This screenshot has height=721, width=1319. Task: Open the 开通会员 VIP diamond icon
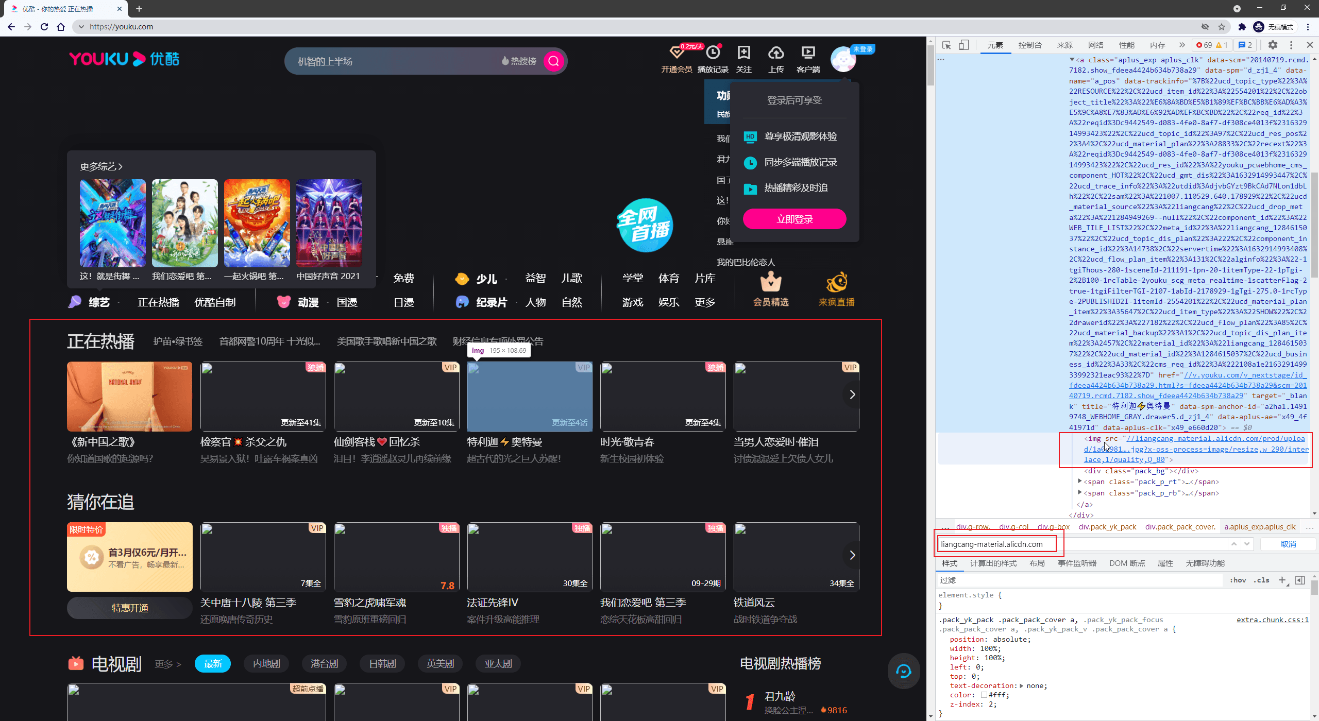click(677, 53)
